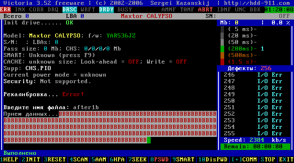The image size is (294, 163).
Task: Select defect row 253 I/O Err
Action: coord(253,120)
